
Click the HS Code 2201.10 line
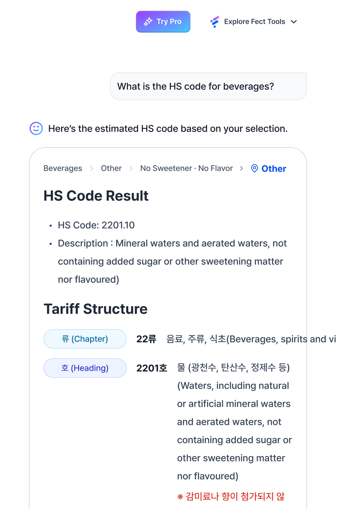[96, 225]
